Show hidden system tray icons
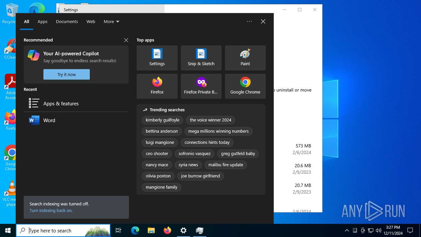 coord(347,230)
